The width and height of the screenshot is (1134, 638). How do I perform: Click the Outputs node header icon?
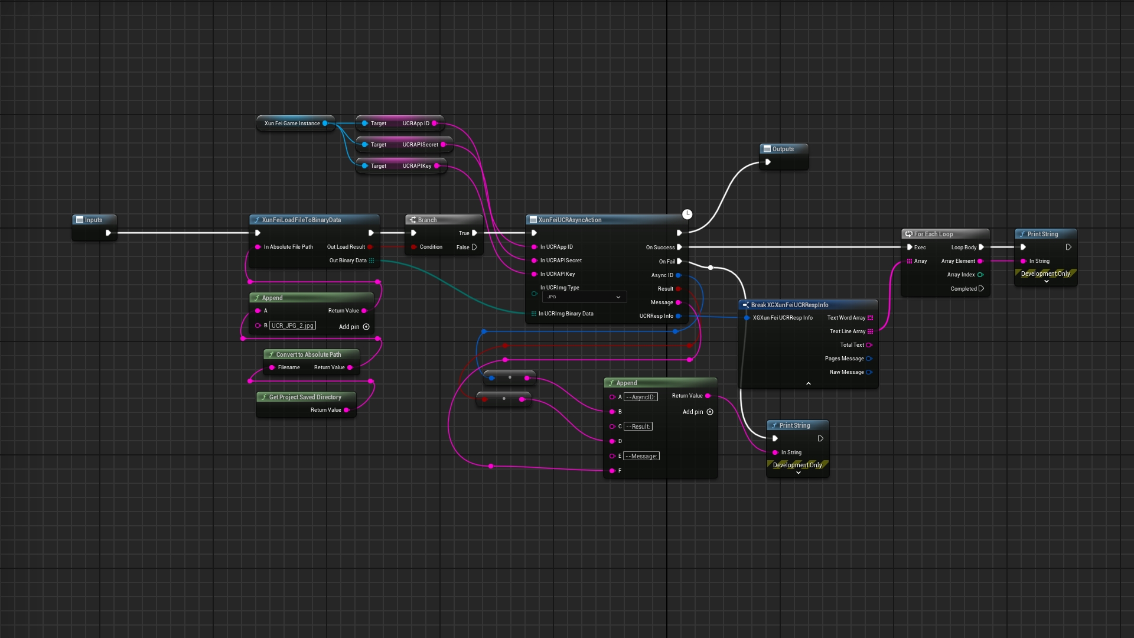pyautogui.click(x=767, y=149)
